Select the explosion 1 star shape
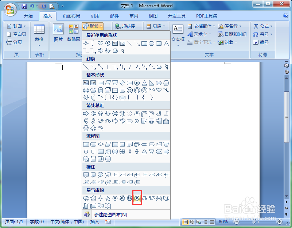The image size is (292, 228). (x=86, y=198)
